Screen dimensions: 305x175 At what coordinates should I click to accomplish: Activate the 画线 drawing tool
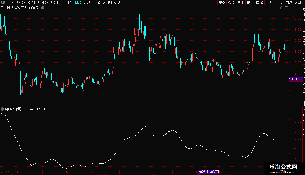[259, 2]
